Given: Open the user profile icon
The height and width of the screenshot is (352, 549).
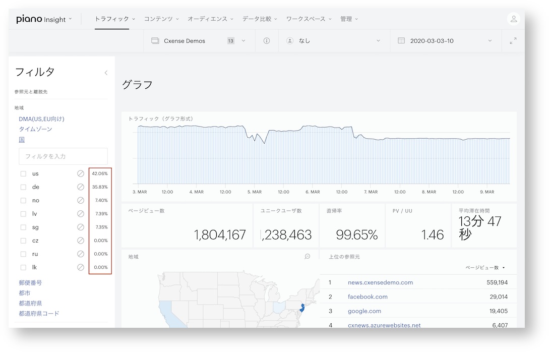Looking at the screenshot, I should [x=513, y=19].
